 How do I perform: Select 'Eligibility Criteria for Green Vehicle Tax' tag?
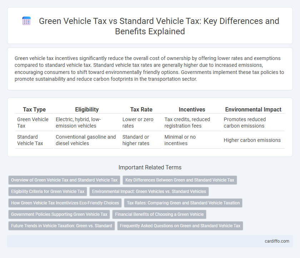point(47,192)
